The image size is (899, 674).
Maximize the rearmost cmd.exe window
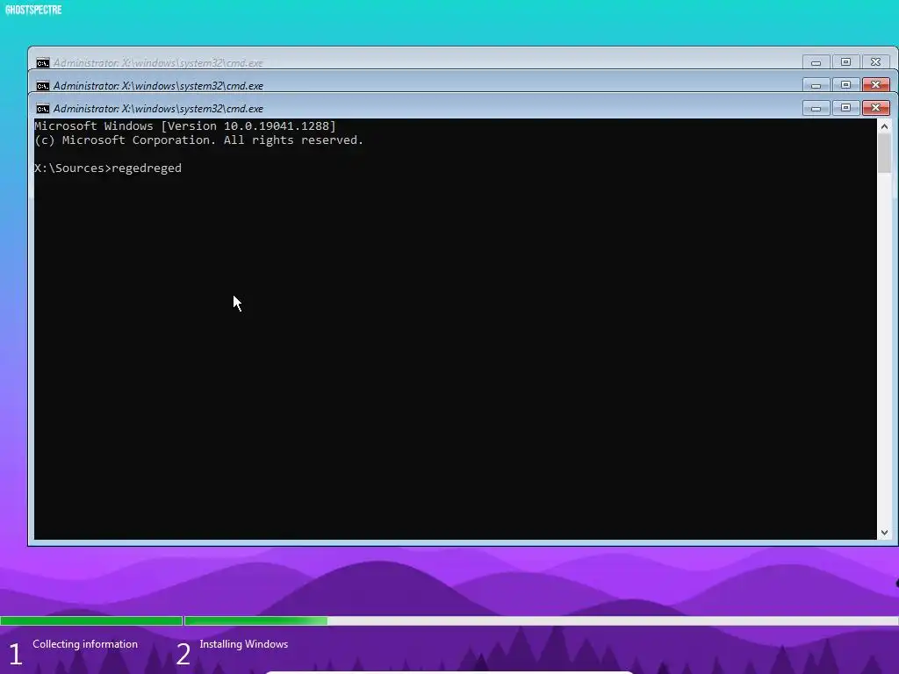point(845,62)
